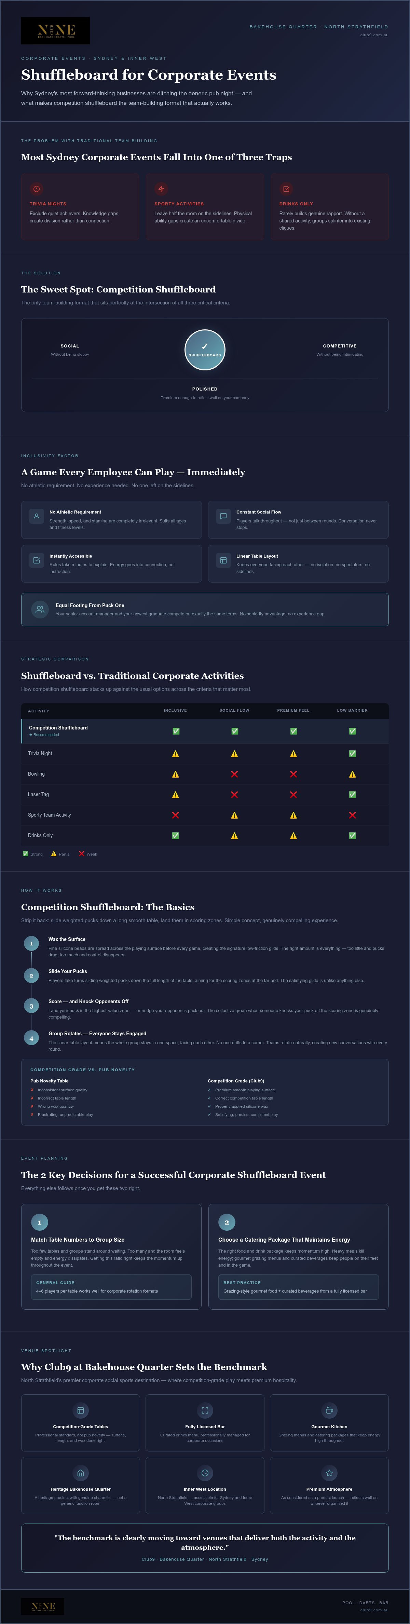
Task: Click Bowling's Low Barrier warning icon
Action: (352, 774)
